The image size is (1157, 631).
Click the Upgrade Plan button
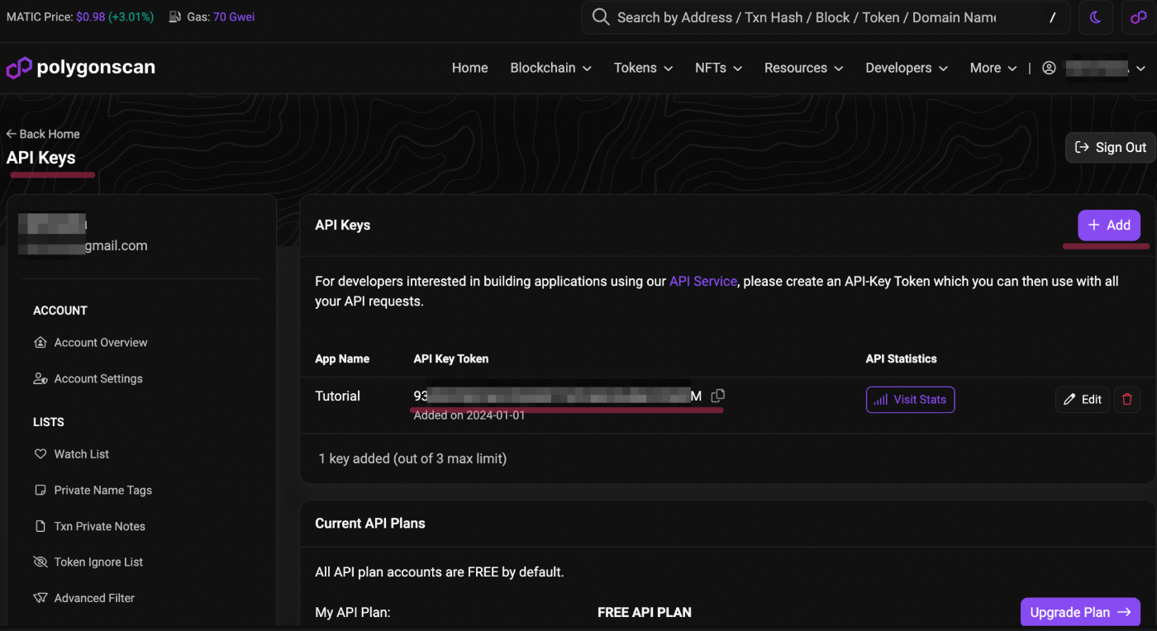(1080, 612)
